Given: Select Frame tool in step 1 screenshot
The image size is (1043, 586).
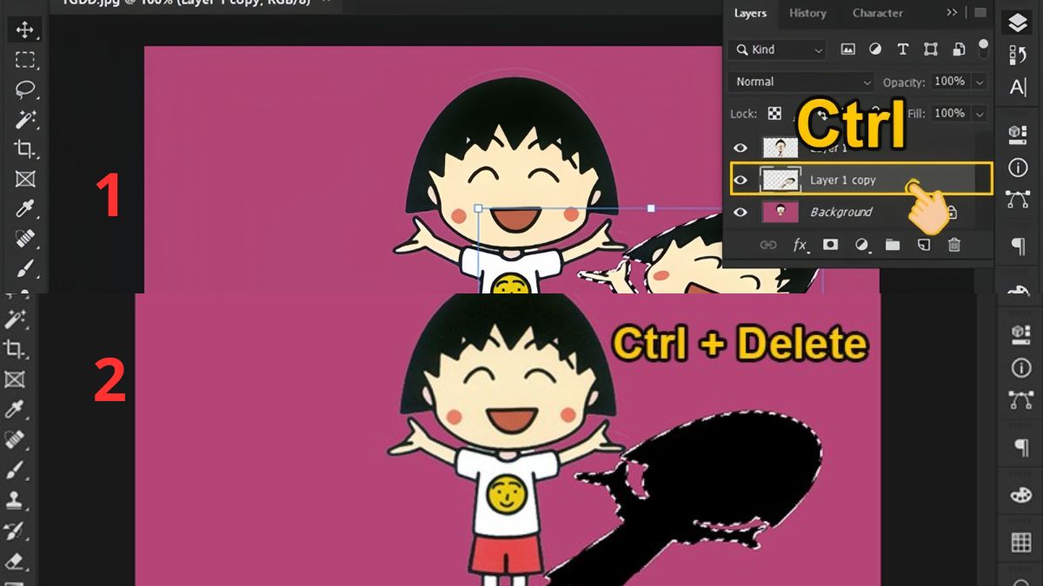Looking at the screenshot, I should (x=25, y=179).
